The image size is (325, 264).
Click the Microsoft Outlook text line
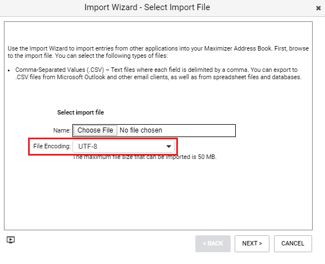pos(158,77)
